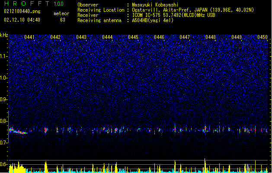Click the bright echo burst just before 0442
Screen dimensions: 272x173
(46, 130)
